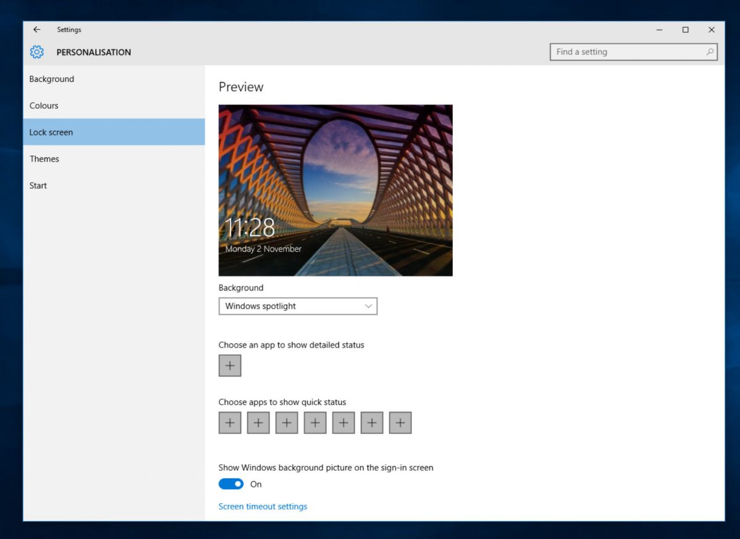
Task: Open Screen timeout settings
Action: coord(263,506)
